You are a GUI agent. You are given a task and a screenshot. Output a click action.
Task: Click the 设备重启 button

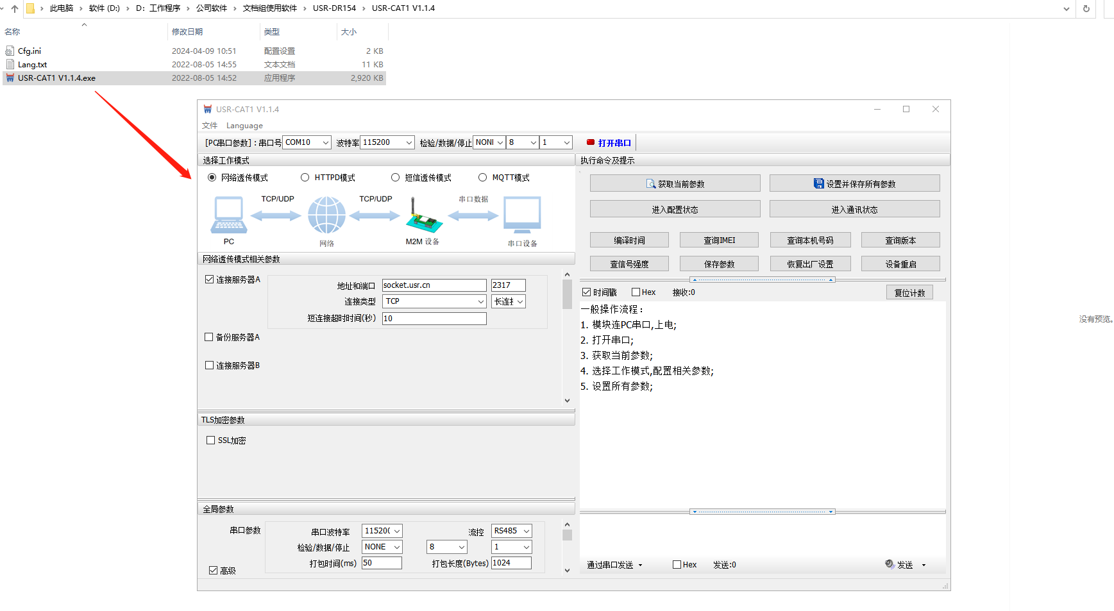[x=900, y=264]
